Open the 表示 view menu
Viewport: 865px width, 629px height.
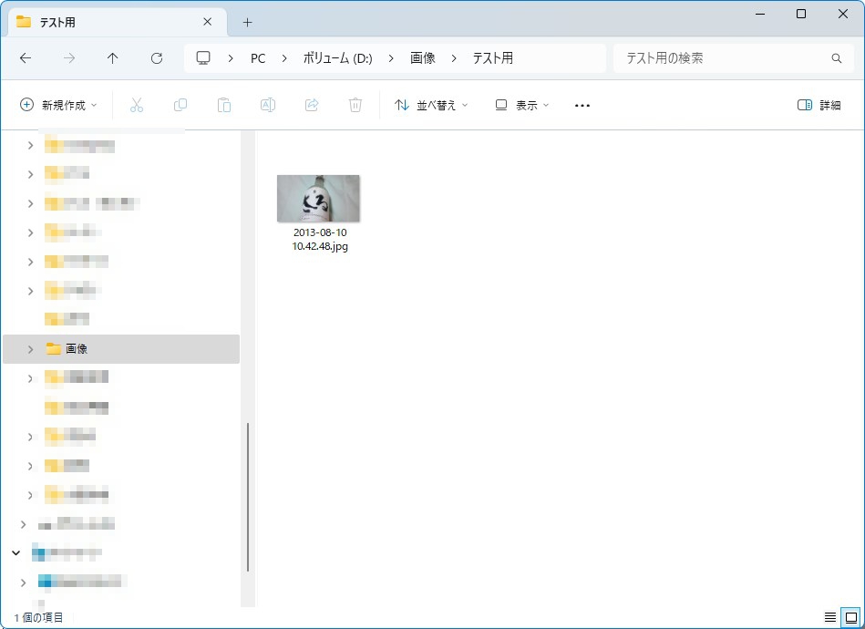tap(522, 105)
